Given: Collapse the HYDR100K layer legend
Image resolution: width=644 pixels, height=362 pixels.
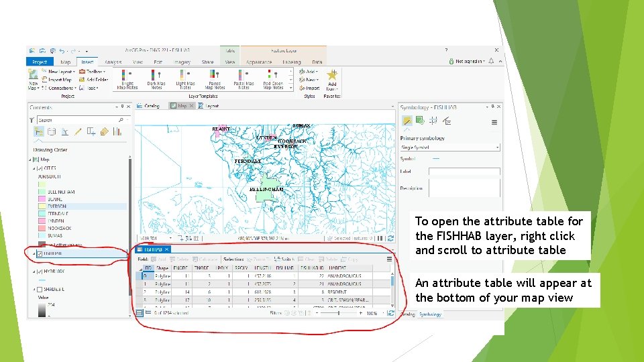Looking at the screenshot, I should (x=34, y=271).
